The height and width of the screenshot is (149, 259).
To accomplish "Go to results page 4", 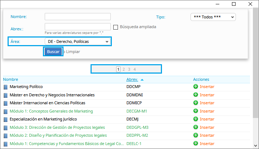I will tap(135, 69).
